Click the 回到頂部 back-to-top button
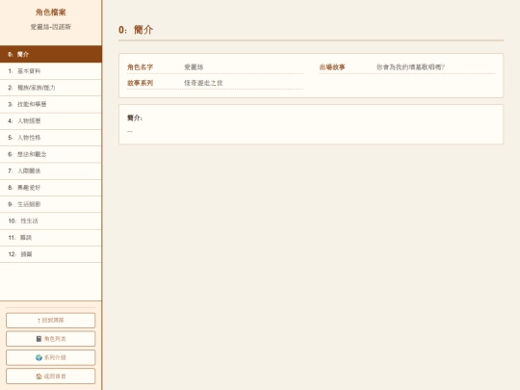Screen dimensions: 520x390 (x=51, y=321)
